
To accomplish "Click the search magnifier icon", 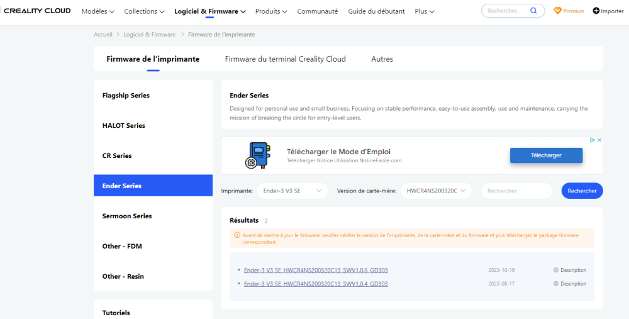I will point(533,11).
